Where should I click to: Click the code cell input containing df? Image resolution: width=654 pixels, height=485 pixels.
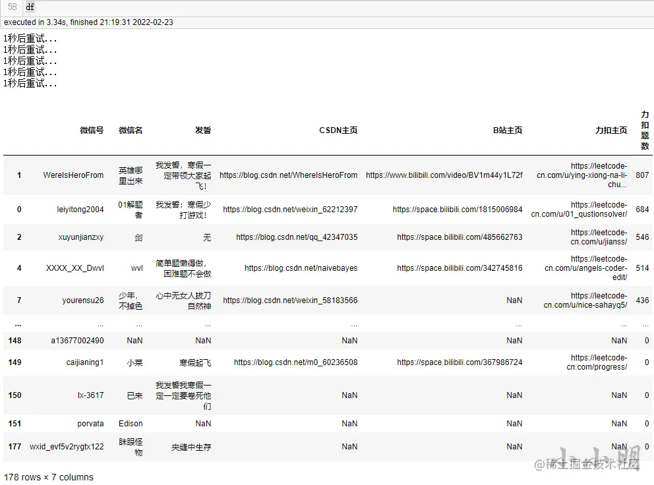[x=339, y=7]
